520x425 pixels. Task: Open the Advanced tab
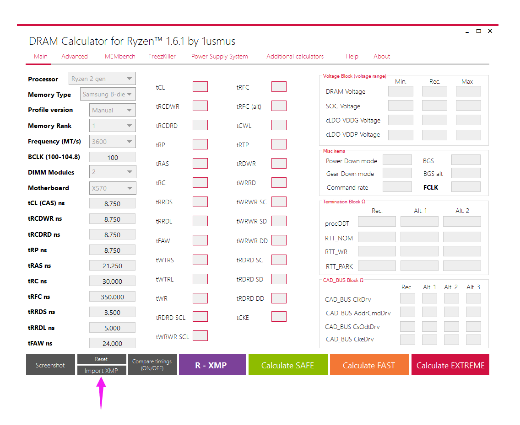click(x=74, y=56)
